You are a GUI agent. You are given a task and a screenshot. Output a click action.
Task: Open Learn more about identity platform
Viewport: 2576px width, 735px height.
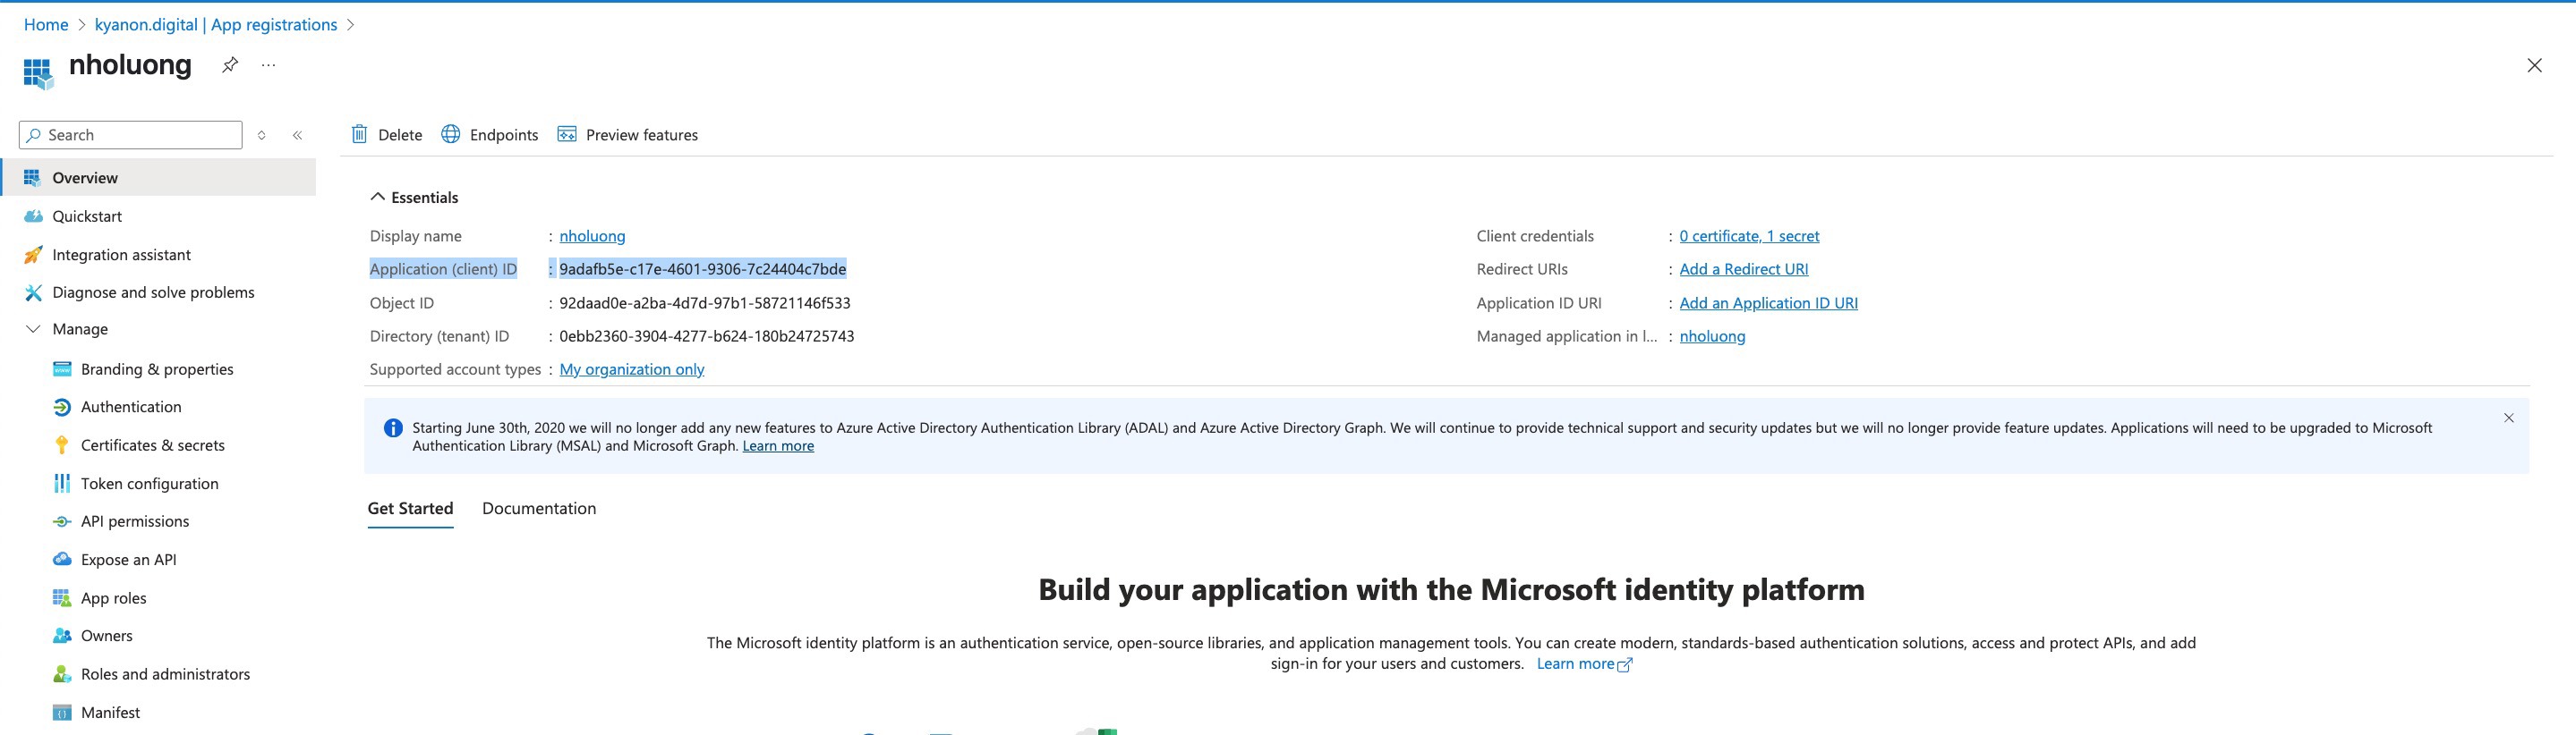point(1584,664)
